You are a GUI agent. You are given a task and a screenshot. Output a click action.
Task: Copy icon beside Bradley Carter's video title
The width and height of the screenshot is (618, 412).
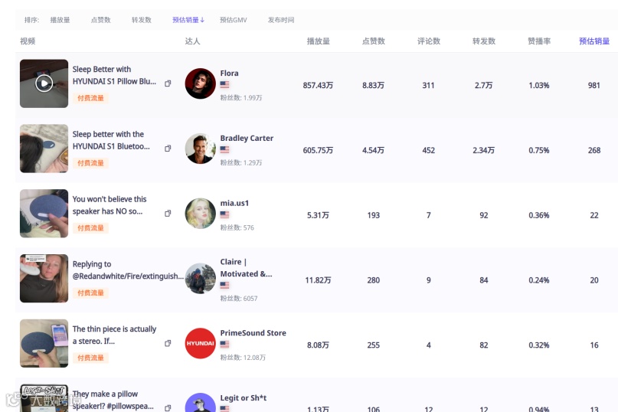(x=168, y=149)
